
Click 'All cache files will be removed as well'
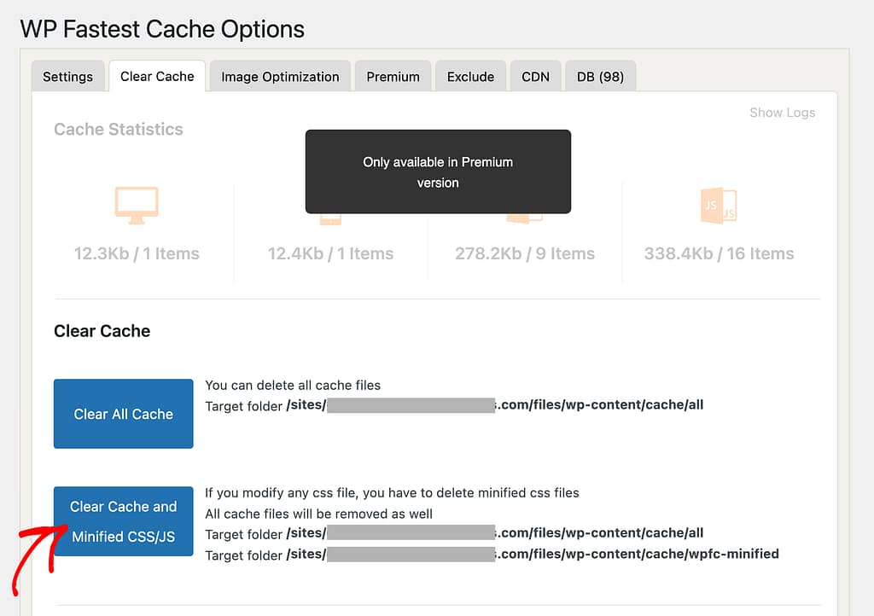[319, 514]
